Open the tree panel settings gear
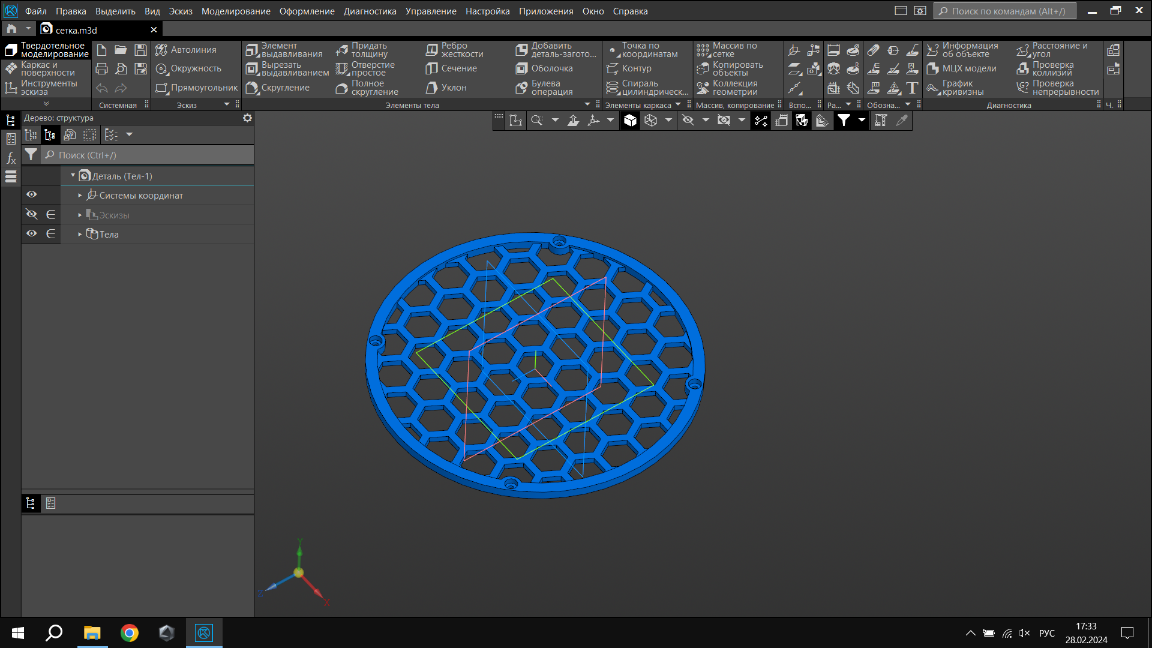The height and width of the screenshot is (648, 1152). click(x=247, y=118)
